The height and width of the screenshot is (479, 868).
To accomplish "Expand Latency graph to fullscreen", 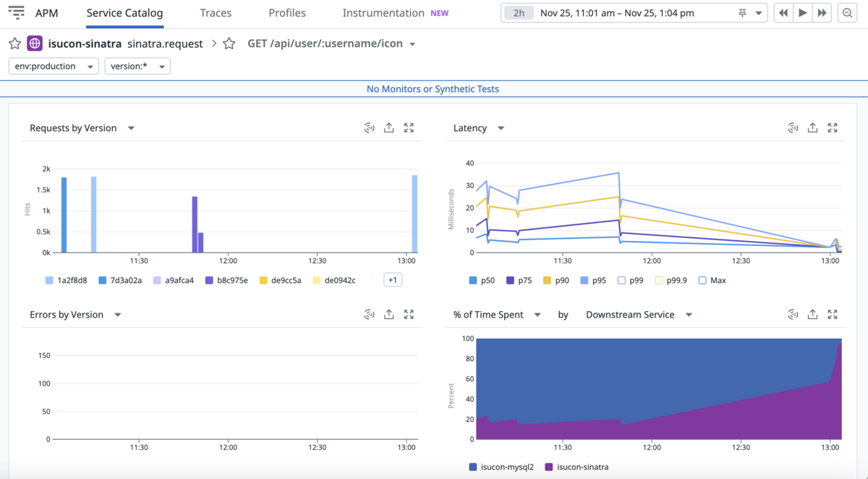I will (833, 128).
